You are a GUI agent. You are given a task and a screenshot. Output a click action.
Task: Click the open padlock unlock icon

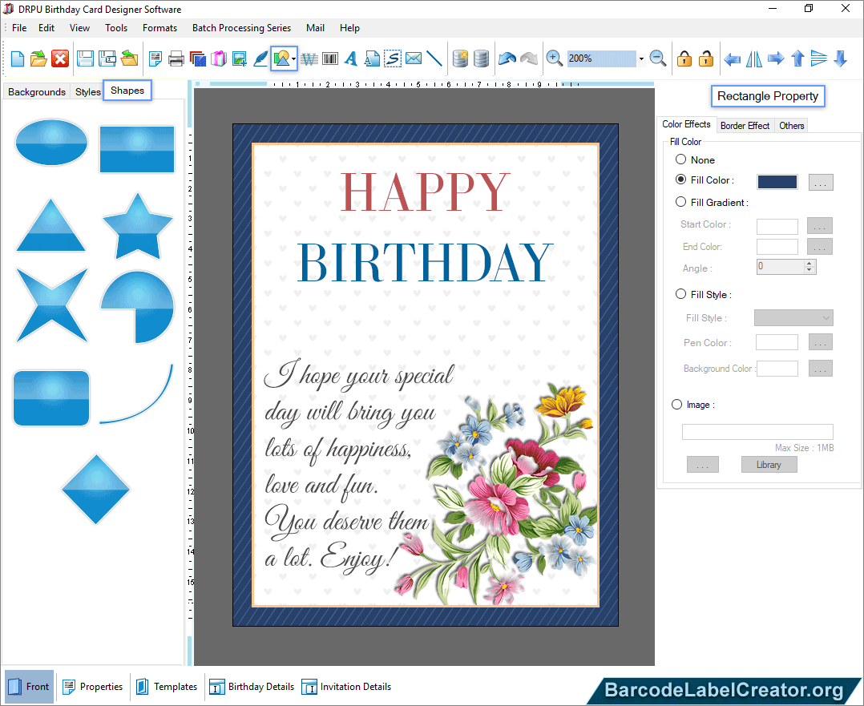706,58
